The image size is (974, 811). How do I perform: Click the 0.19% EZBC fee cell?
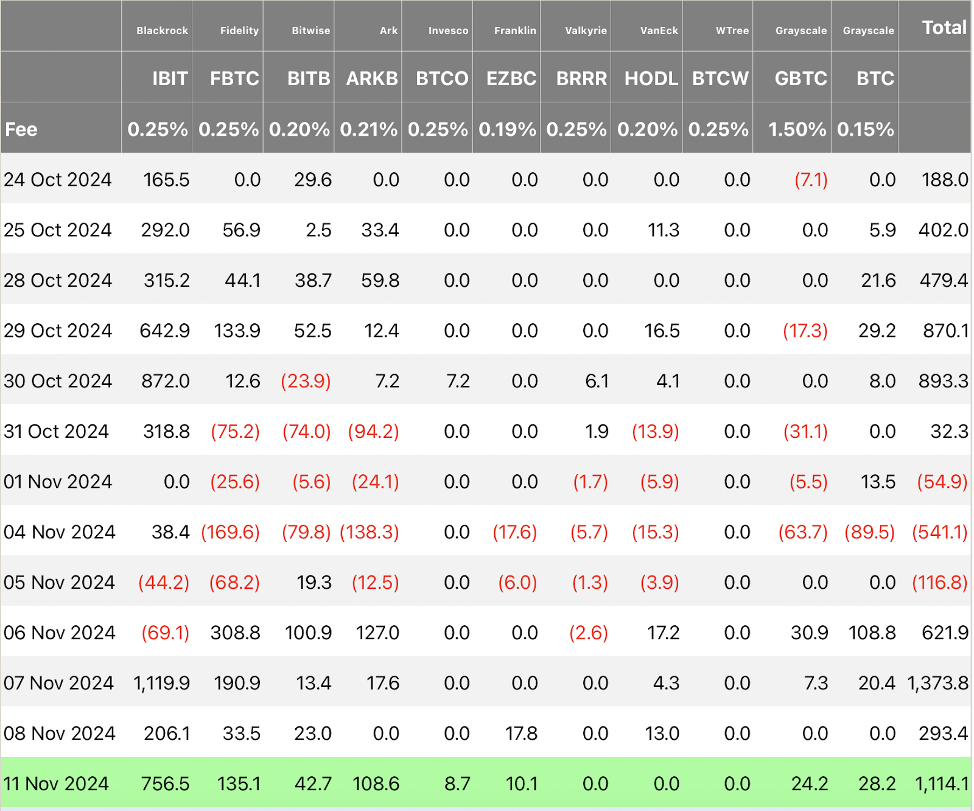pos(507,129)
